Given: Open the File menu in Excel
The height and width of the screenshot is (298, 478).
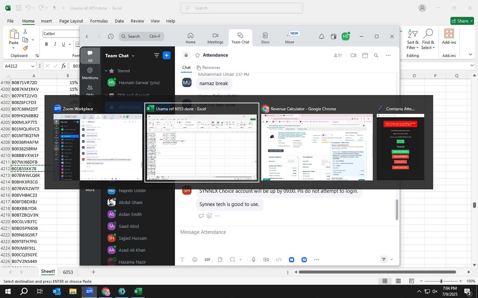Looking at the screenshot, I should 10,21.
